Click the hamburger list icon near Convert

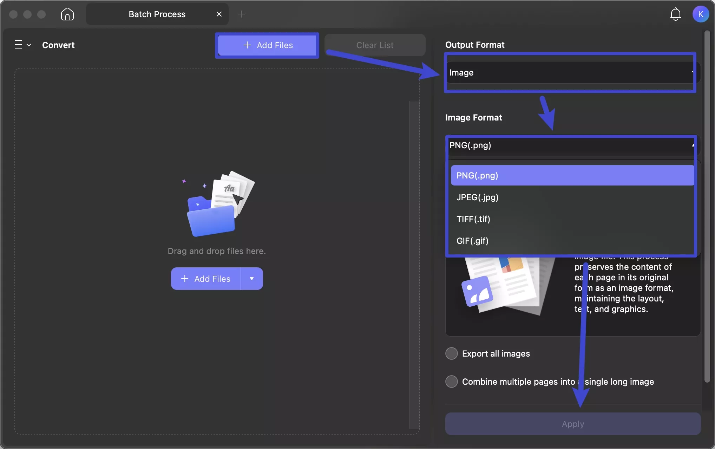coord(17,45)
